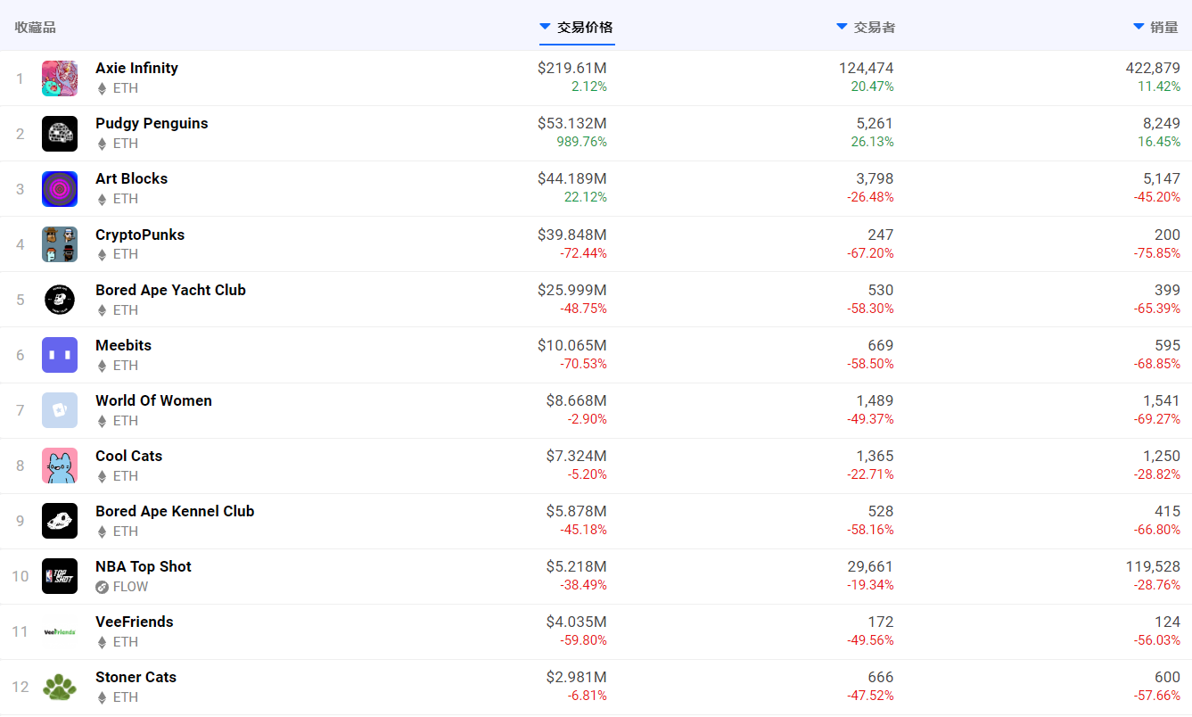The image size is (1192, 717).
Task: Open the VeeFriends collection link
Action: [x=135, y=622]
